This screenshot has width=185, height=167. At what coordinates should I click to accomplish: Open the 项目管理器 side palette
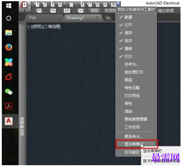click(22, 126)
